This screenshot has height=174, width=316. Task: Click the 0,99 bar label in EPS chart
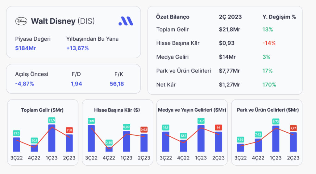(127, 127)
